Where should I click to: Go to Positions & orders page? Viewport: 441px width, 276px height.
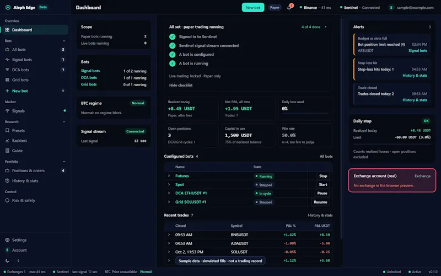tap(34, 171)
